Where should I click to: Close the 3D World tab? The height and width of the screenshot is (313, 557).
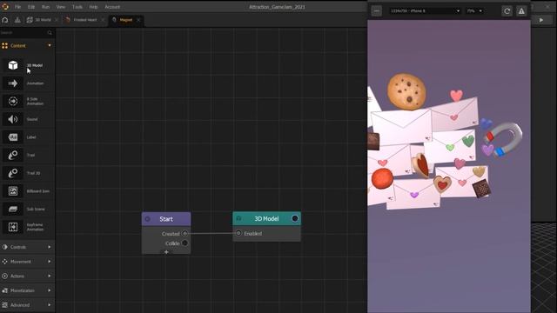56,20
